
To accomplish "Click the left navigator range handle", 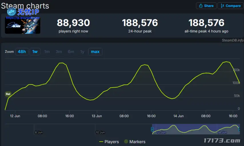I will tap(152, 129).
